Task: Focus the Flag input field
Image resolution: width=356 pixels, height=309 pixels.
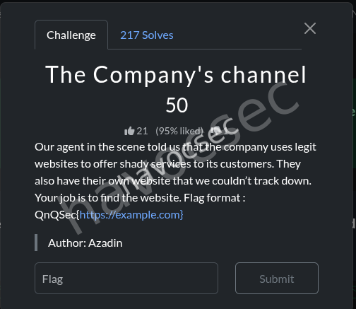Action: pos(126,279)
